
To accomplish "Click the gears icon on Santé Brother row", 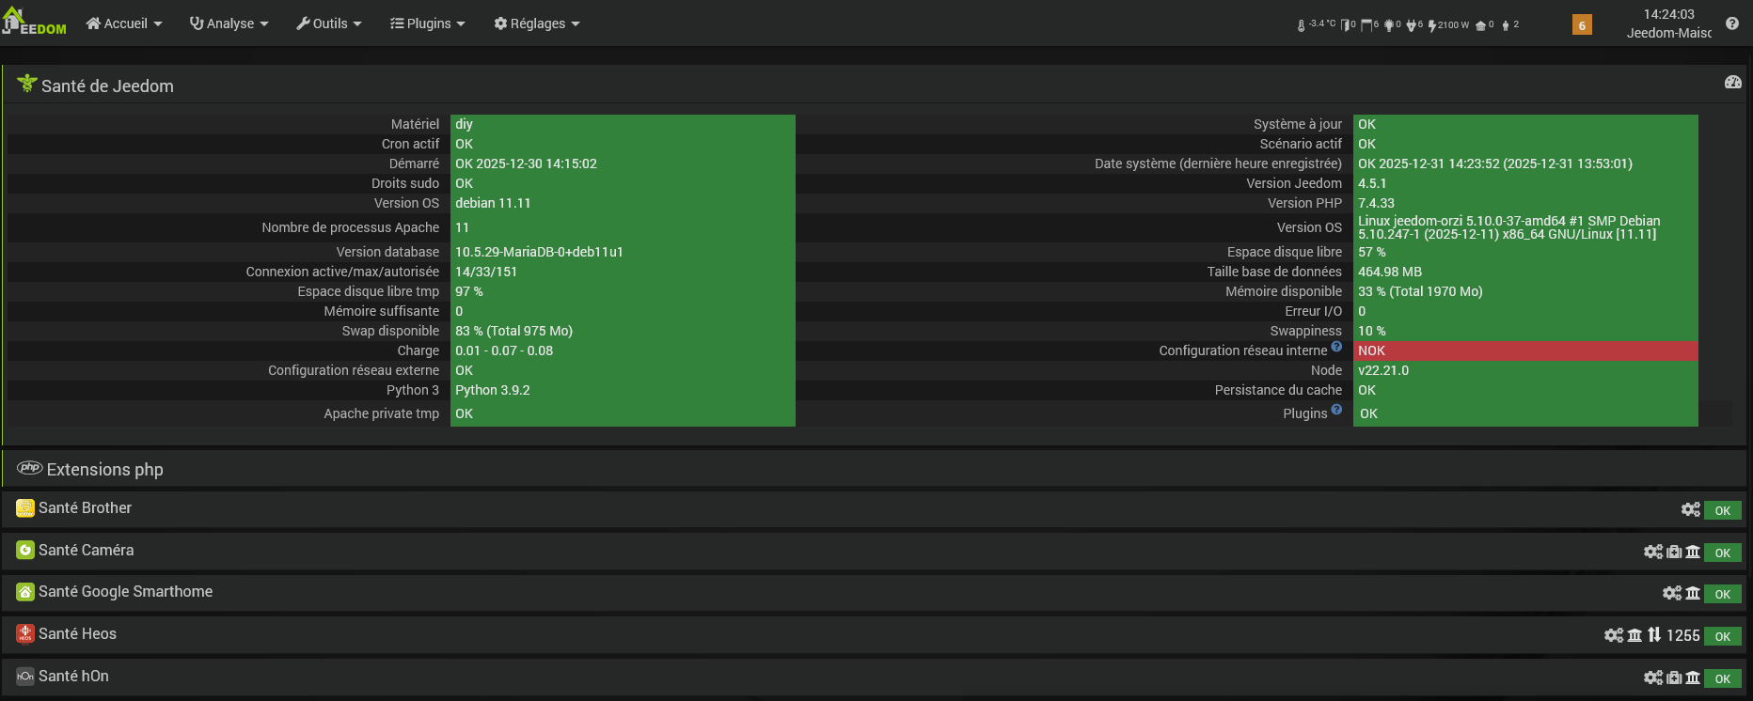I will tap(1690, 509).
